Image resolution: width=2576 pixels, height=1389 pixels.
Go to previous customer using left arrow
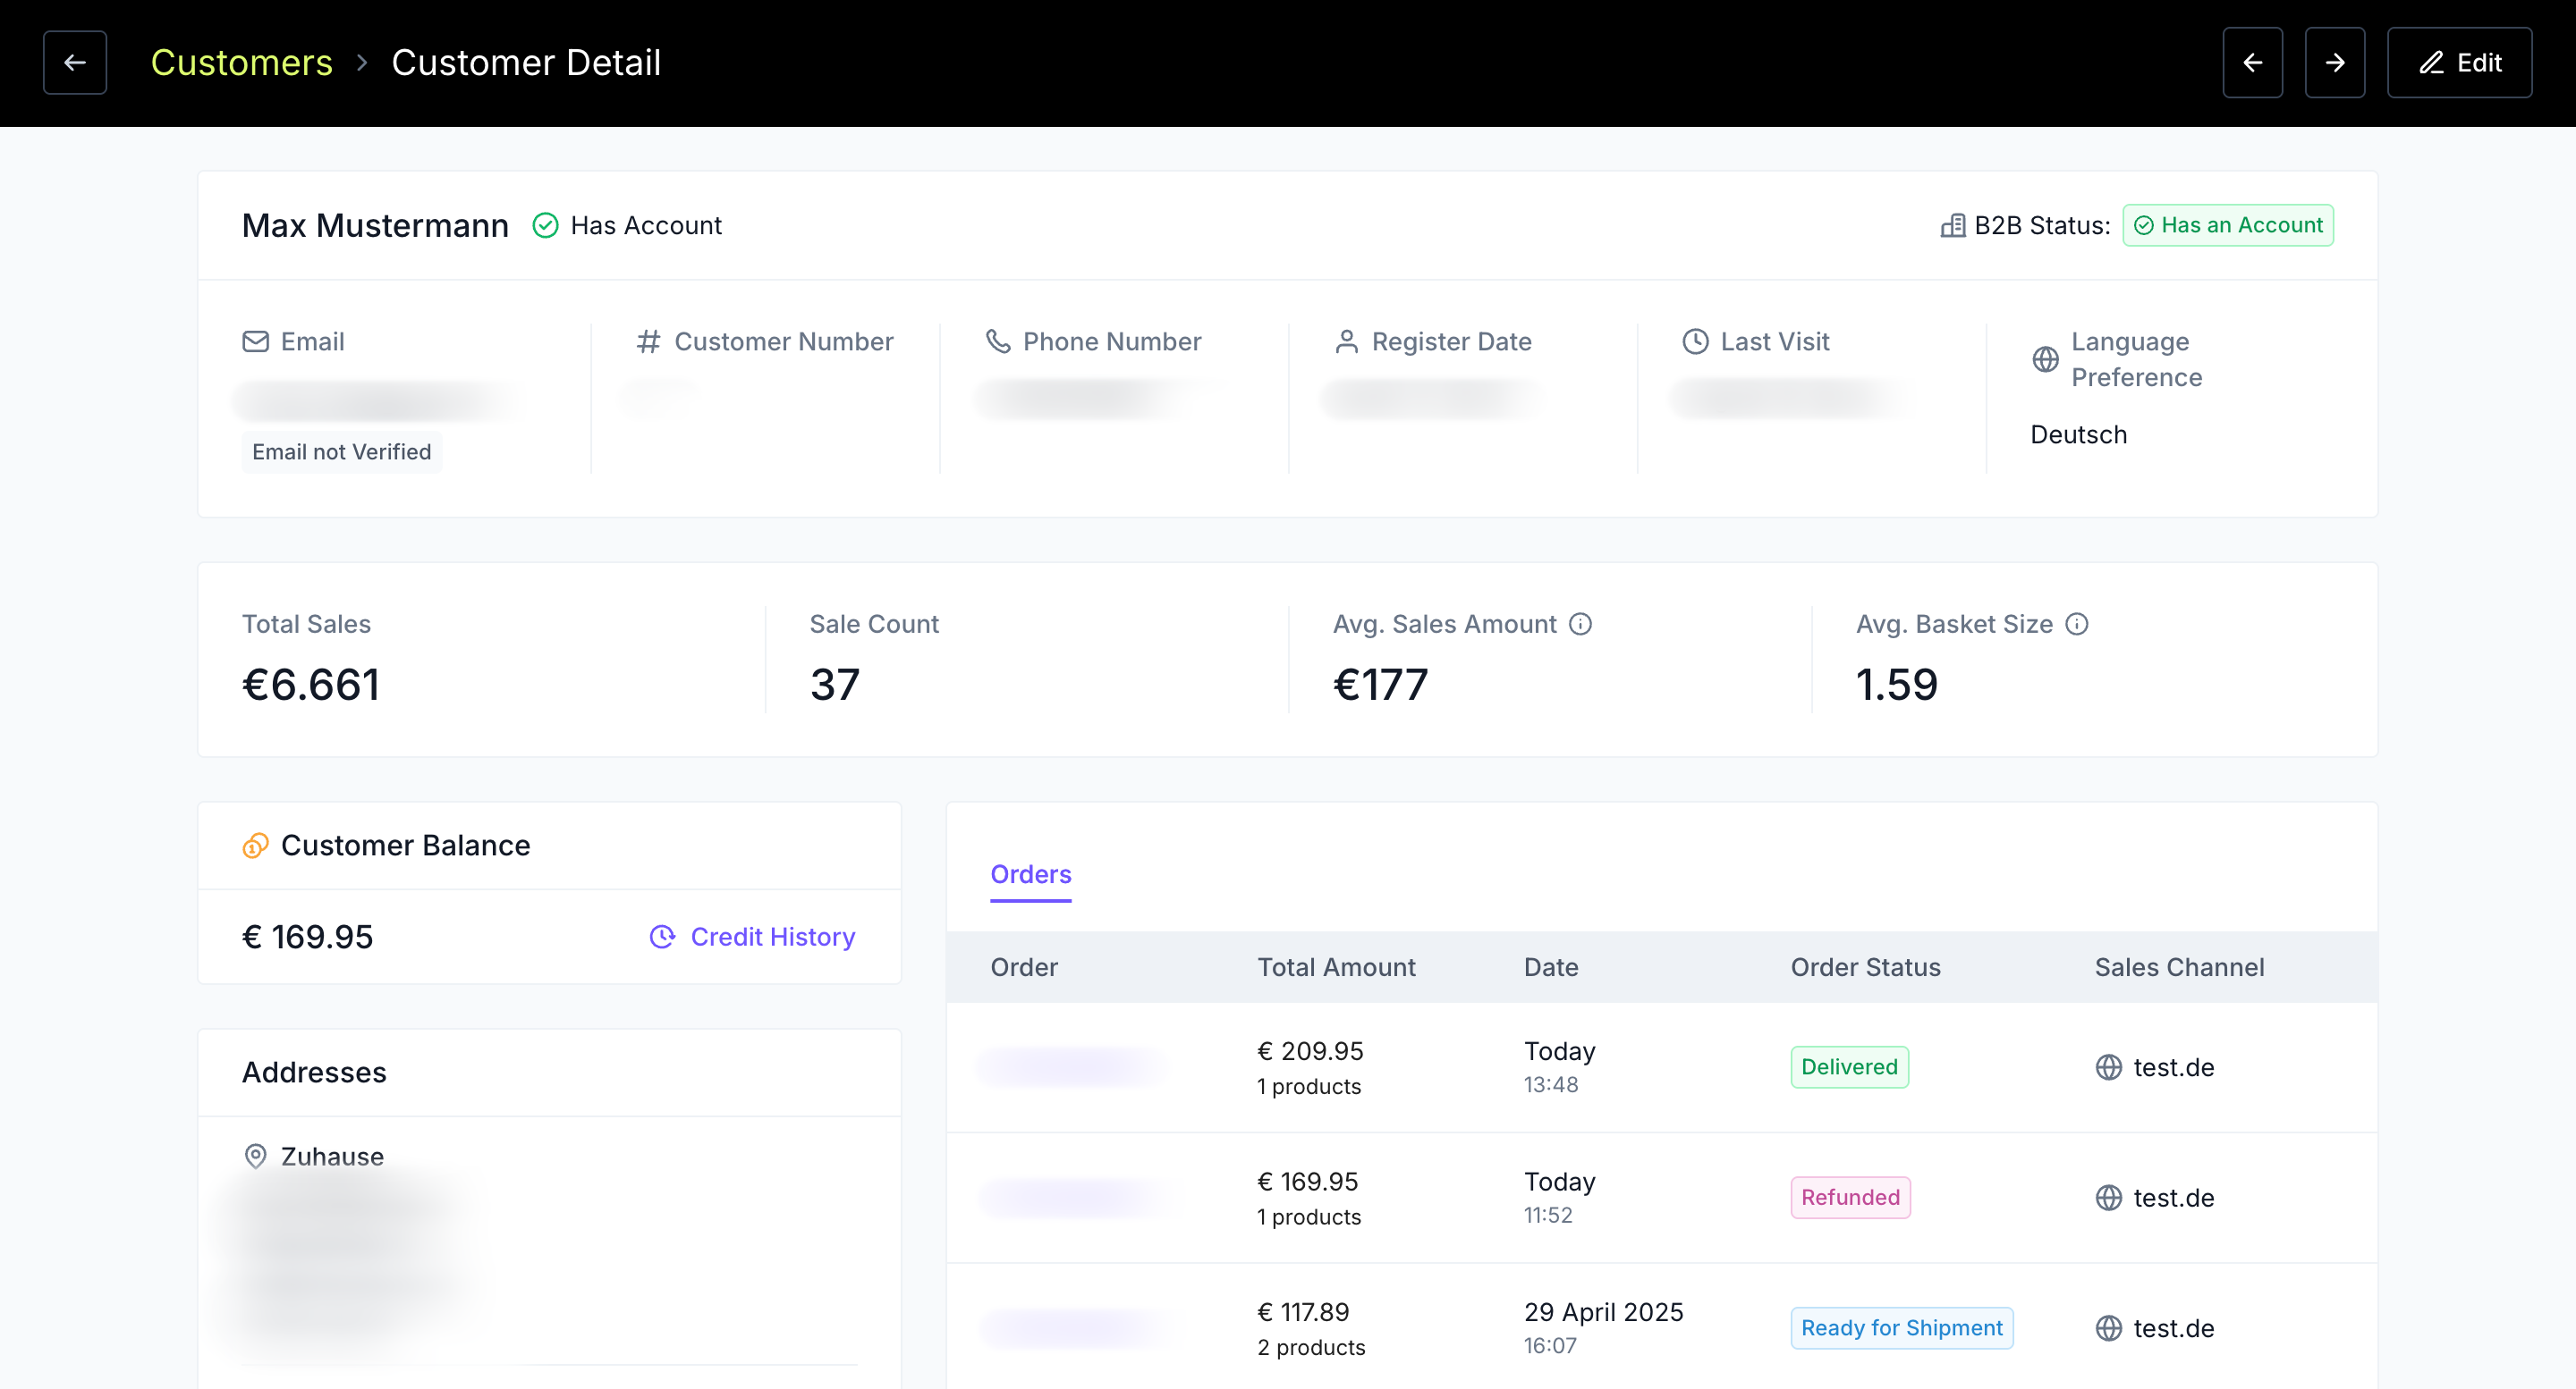tap(2252, 63)
